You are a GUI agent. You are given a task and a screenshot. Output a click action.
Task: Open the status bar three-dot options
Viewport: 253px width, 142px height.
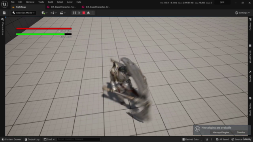tap(212, 139)
